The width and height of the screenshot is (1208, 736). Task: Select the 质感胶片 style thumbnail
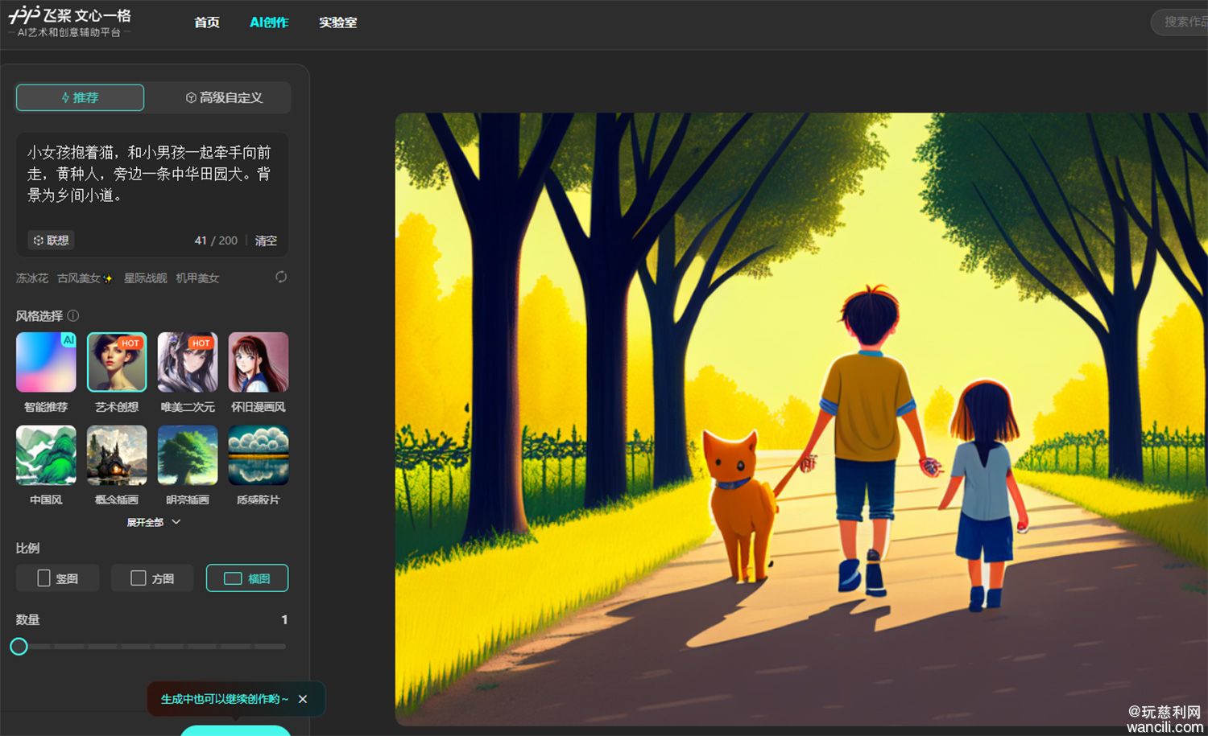pyautogui.click(x=259, y=455)
